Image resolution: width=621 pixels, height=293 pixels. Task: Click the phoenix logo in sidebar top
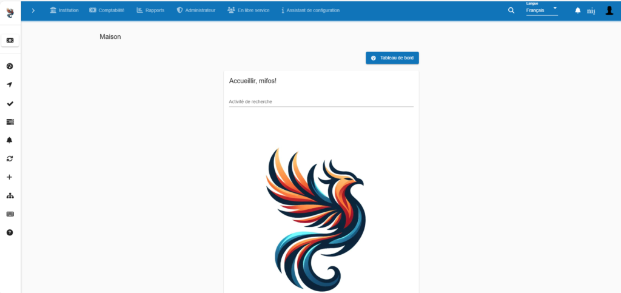click(10, 12)
